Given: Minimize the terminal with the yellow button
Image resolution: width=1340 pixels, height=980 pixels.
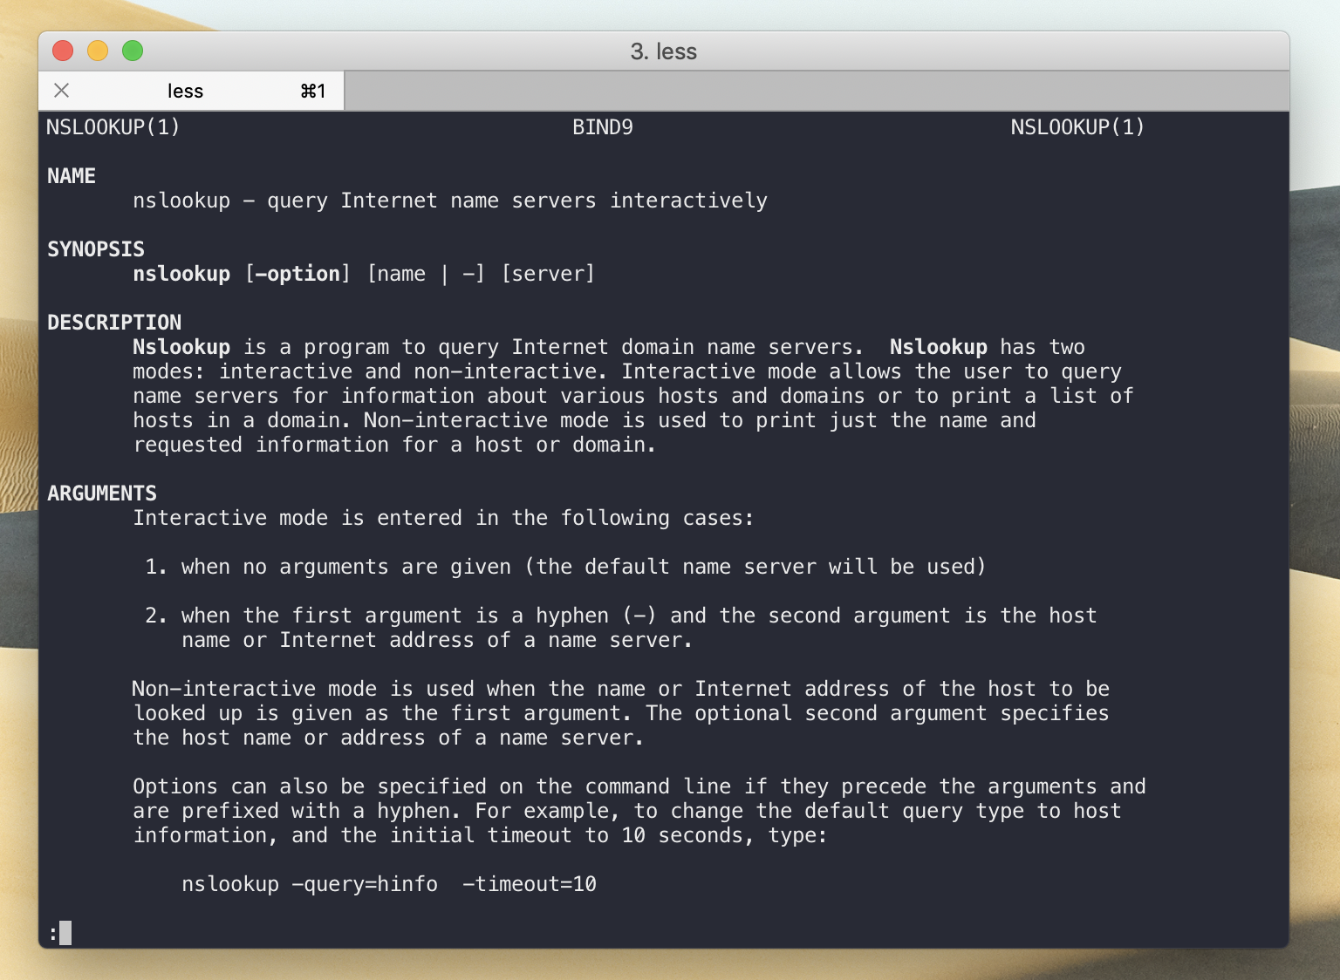Looking at the screenshot, I should coord(98,51).
